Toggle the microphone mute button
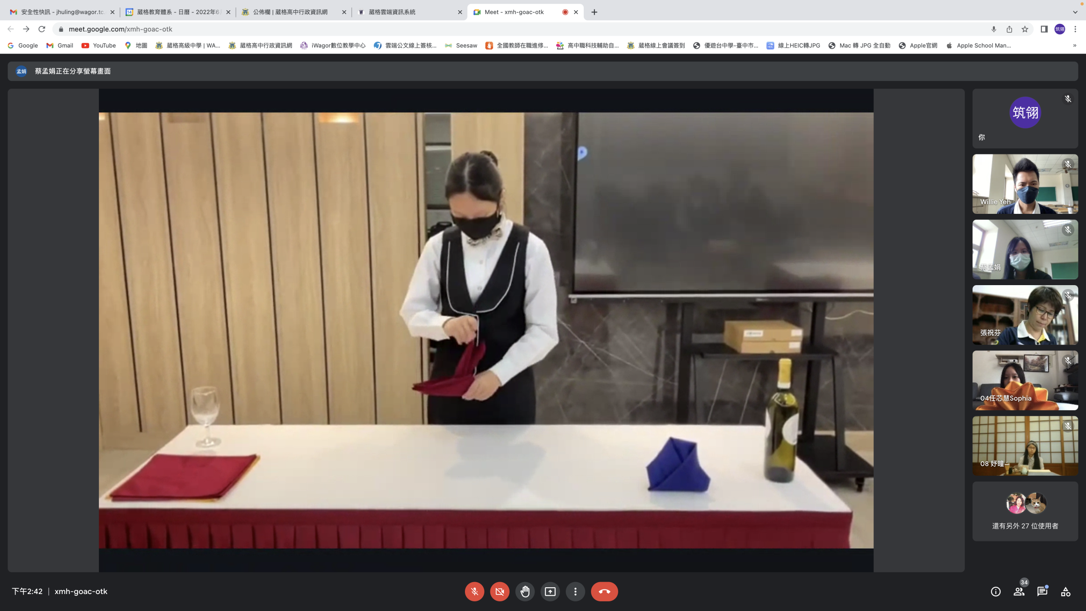This screenshot has height=611, width=1086. [474, 591]
